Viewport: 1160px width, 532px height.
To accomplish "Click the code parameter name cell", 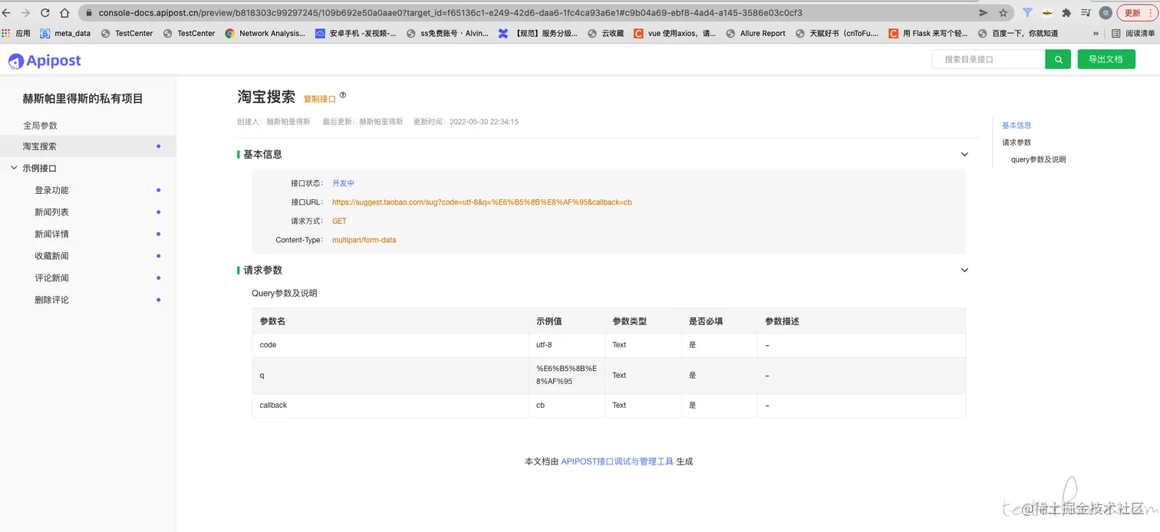I will click(390, 345).
